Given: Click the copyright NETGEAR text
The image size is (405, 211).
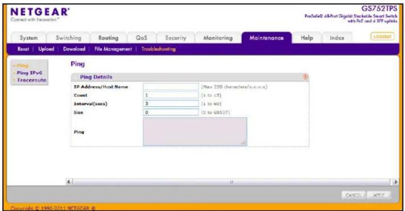Looking at the screenshot, I should click(x=53, y=208).
